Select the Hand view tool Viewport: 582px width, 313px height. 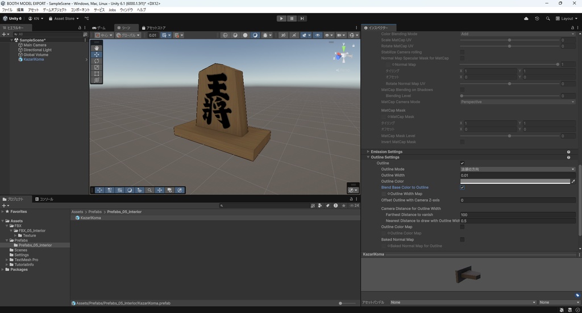pos(97,48)
